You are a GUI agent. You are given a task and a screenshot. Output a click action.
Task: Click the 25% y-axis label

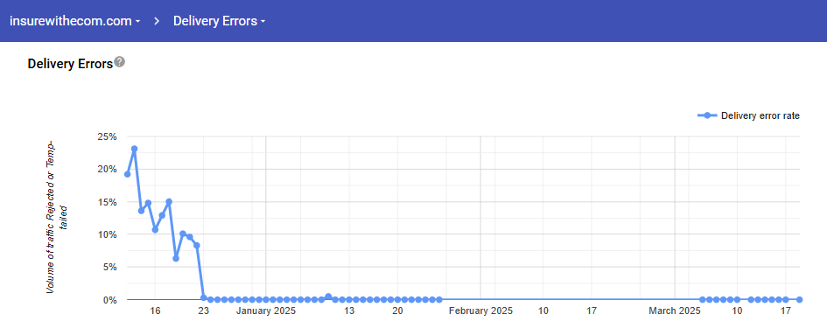click(x=107, y=136)
